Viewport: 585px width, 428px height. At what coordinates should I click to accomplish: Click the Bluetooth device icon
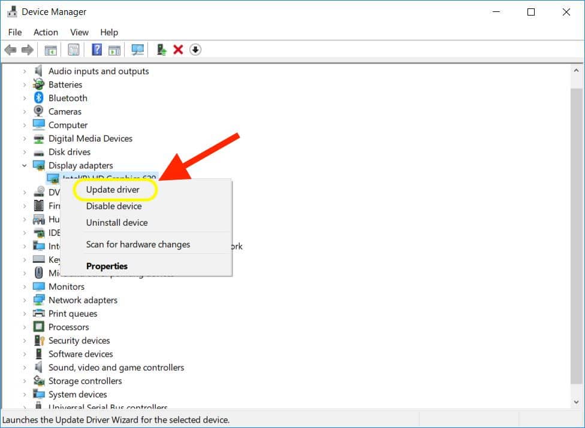point(39,98)
